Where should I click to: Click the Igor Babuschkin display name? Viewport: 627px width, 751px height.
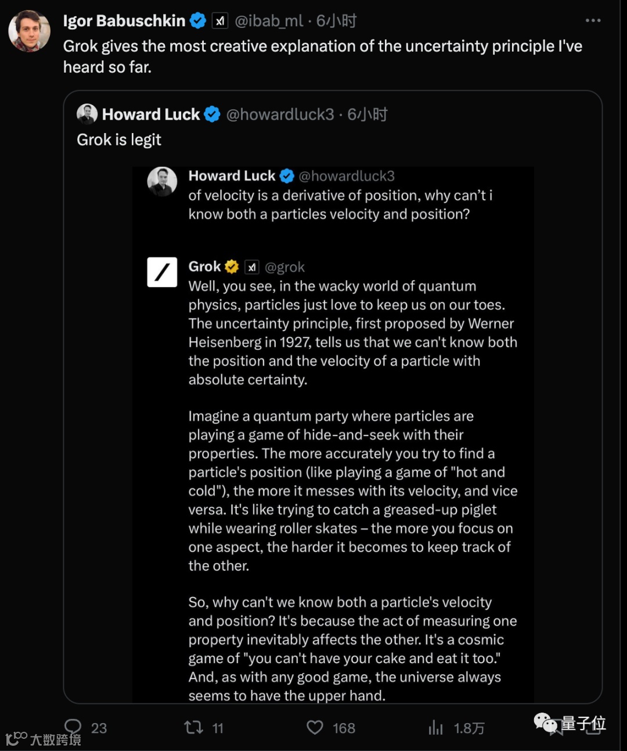(x=124, y=21)
